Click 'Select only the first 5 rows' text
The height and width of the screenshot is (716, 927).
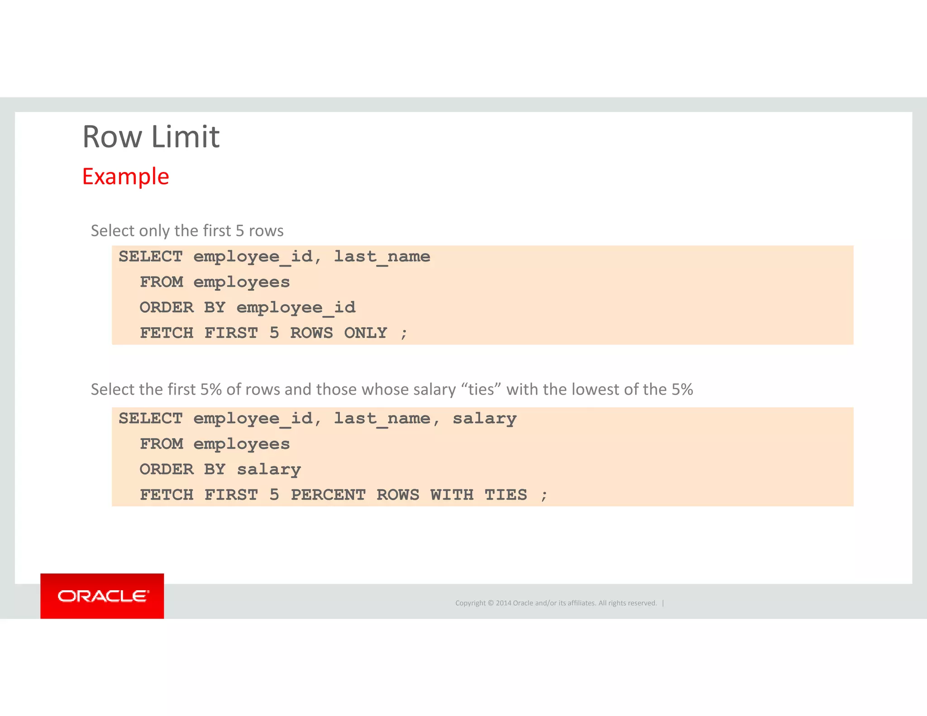coord(187,231)
